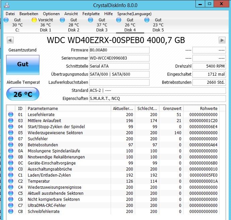Click status orb of Start/Stopp-Zyklen der Spindel row
Image resolution: width=231 pixels, height=220 pixels.
click(x=11, y=126)
